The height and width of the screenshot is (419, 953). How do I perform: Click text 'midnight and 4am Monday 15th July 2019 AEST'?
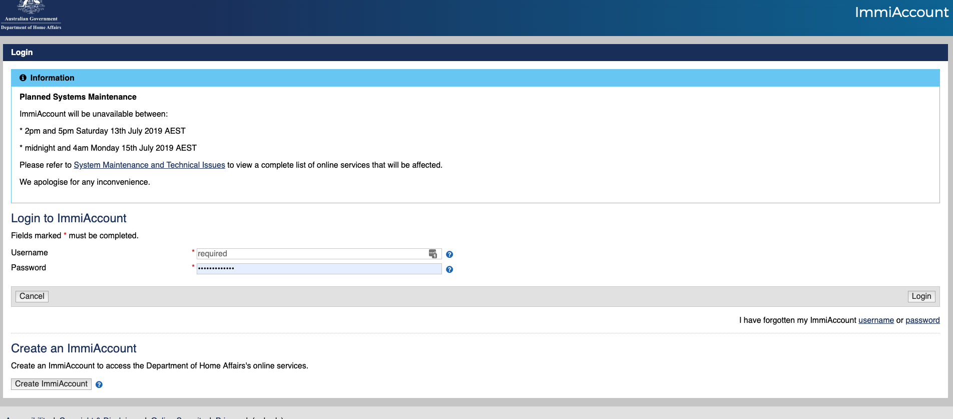point(111,148)
